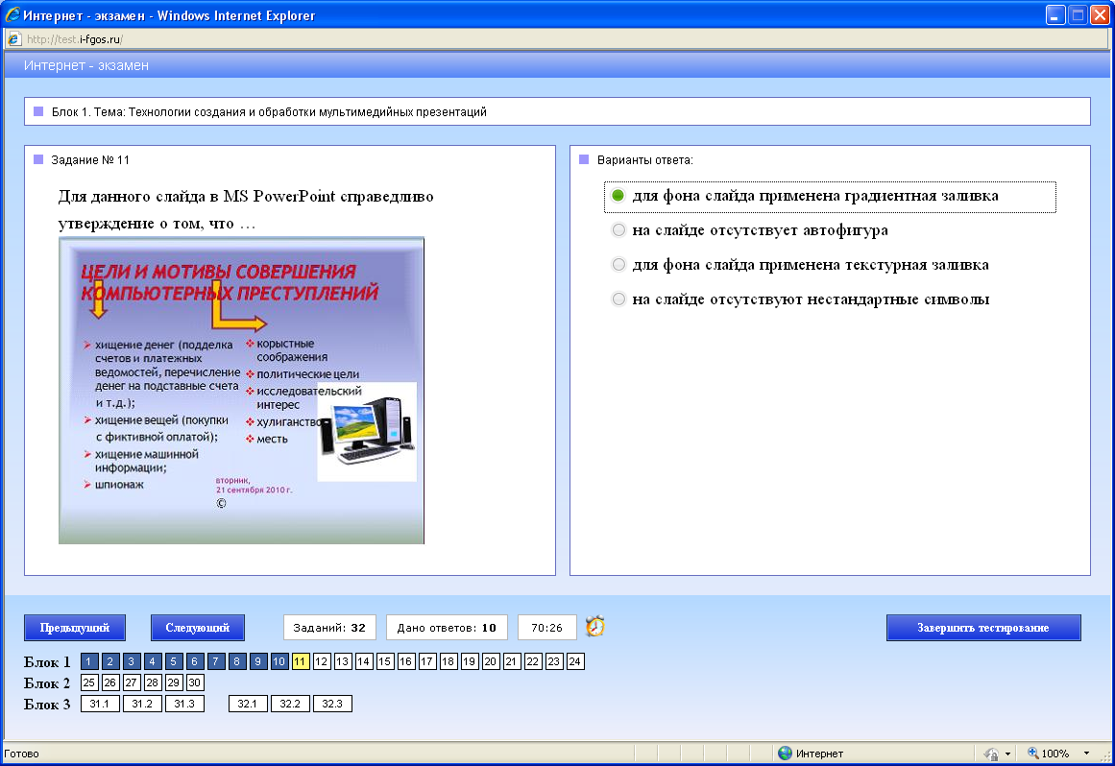Open sub-question 31.1 in Блок 3
Viewport: 1115px width, 766px height.
100,704
